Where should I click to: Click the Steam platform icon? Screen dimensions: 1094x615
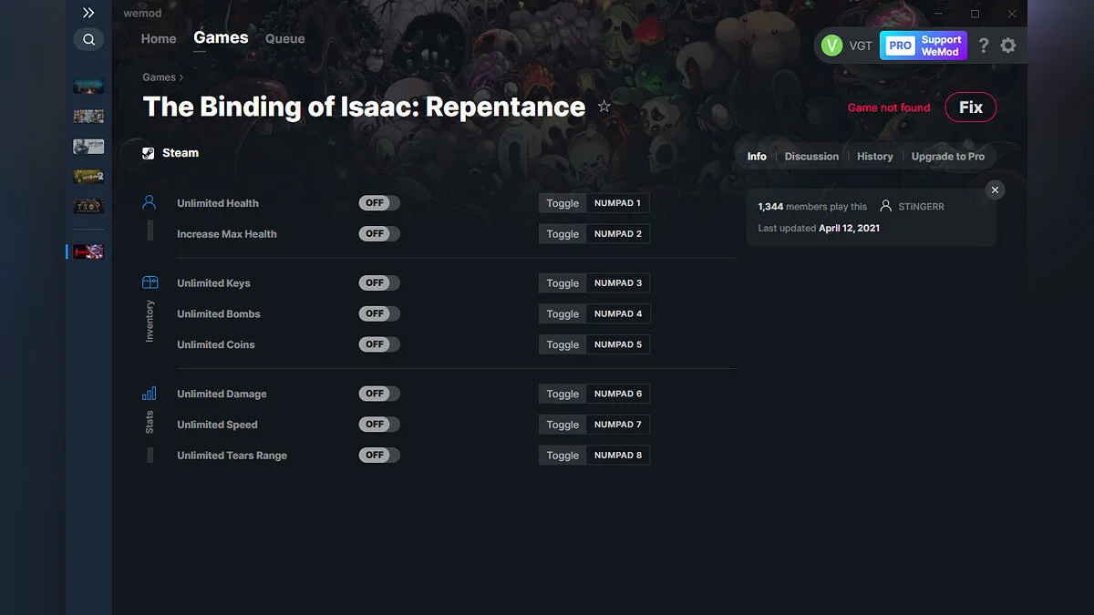click(x=148, y=153)
